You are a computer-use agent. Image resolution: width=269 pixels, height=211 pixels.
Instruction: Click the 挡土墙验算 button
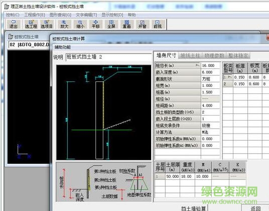tap(193, 208)
